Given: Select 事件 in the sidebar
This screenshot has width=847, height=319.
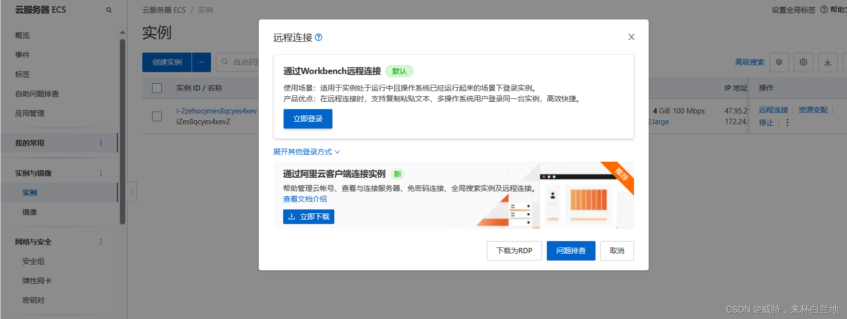Looking at the screenshot, I should point(22,55).
